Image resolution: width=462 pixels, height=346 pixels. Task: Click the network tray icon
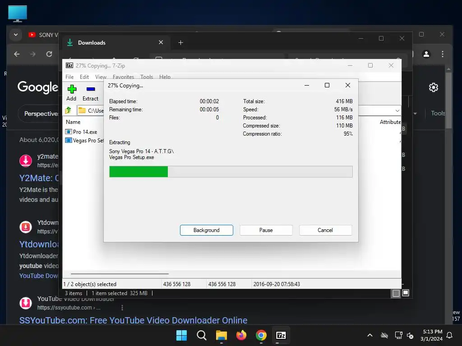pyautogui.click(x=399, y=335)
